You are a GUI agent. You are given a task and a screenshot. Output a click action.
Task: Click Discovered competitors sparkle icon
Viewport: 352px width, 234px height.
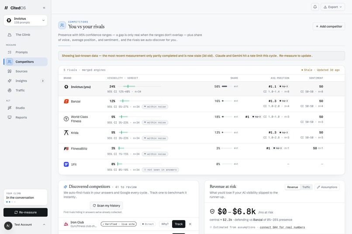point(66,187)
